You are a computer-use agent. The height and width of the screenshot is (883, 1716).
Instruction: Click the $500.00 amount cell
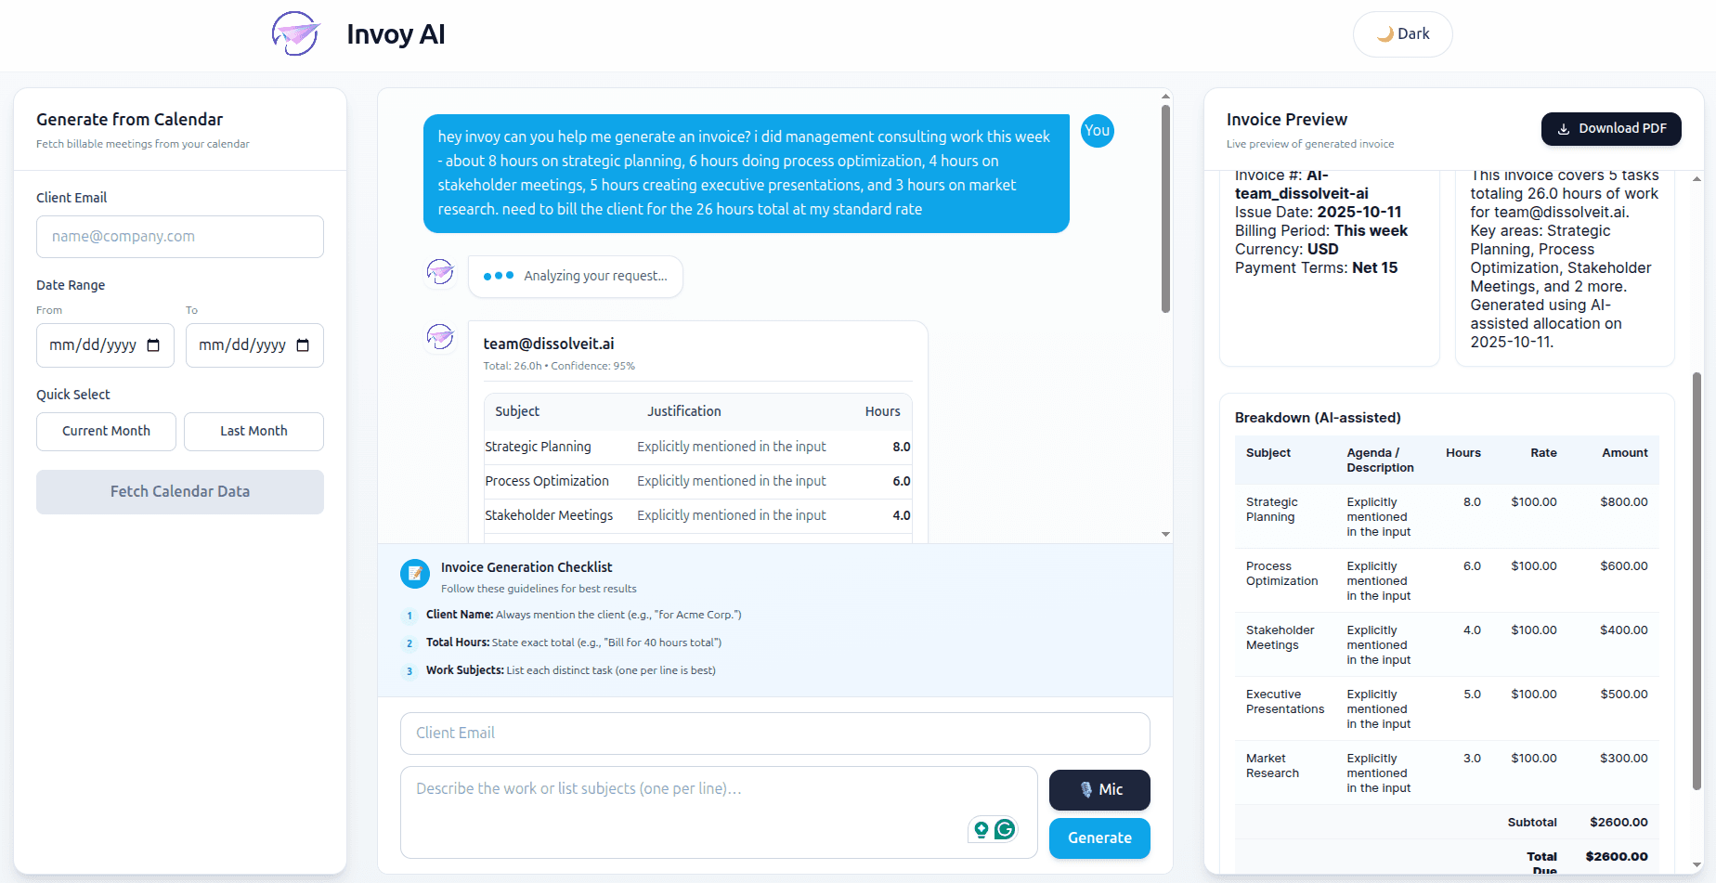tap(1624, 695)
